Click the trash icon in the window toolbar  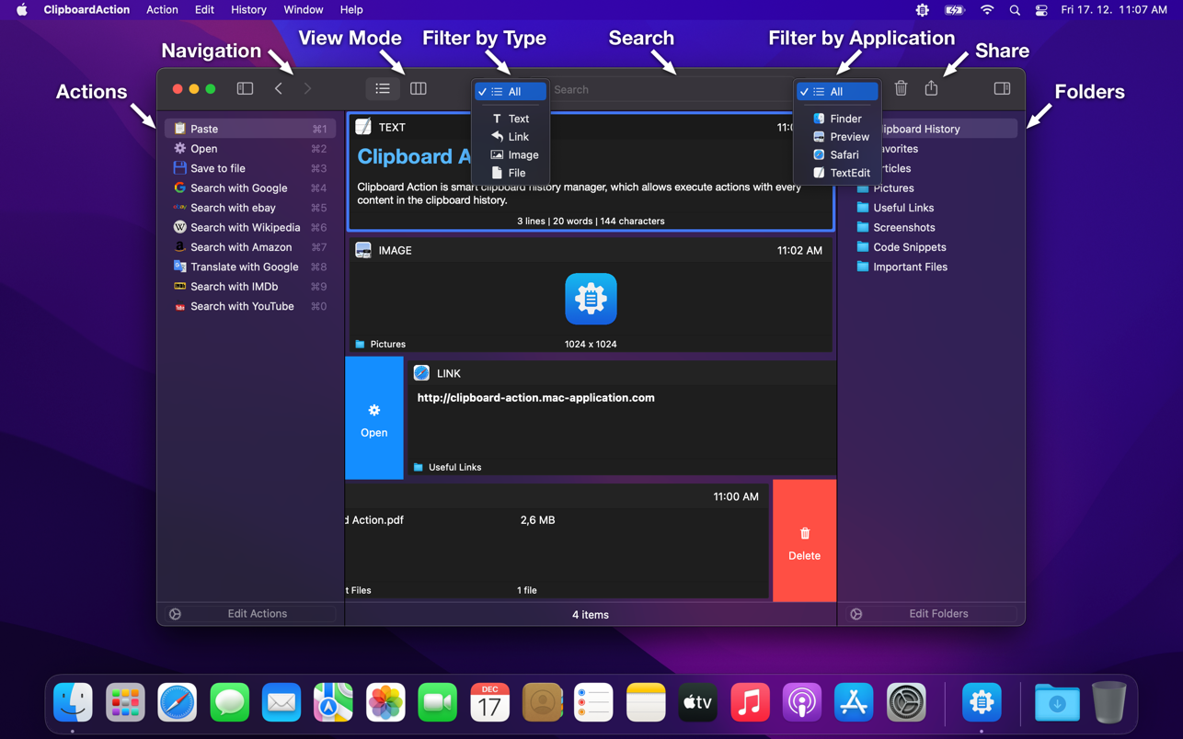pos(901,88)
